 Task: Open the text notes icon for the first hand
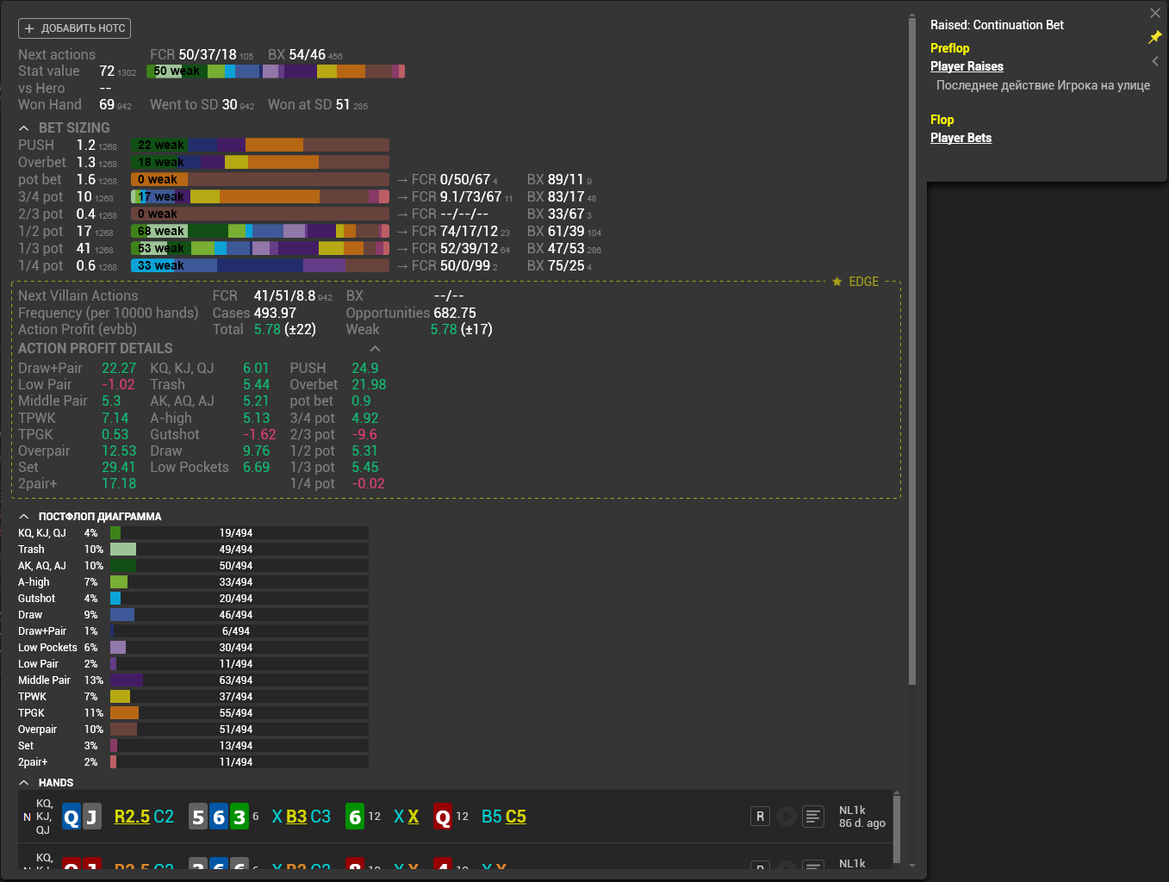(x=812, y=817)
